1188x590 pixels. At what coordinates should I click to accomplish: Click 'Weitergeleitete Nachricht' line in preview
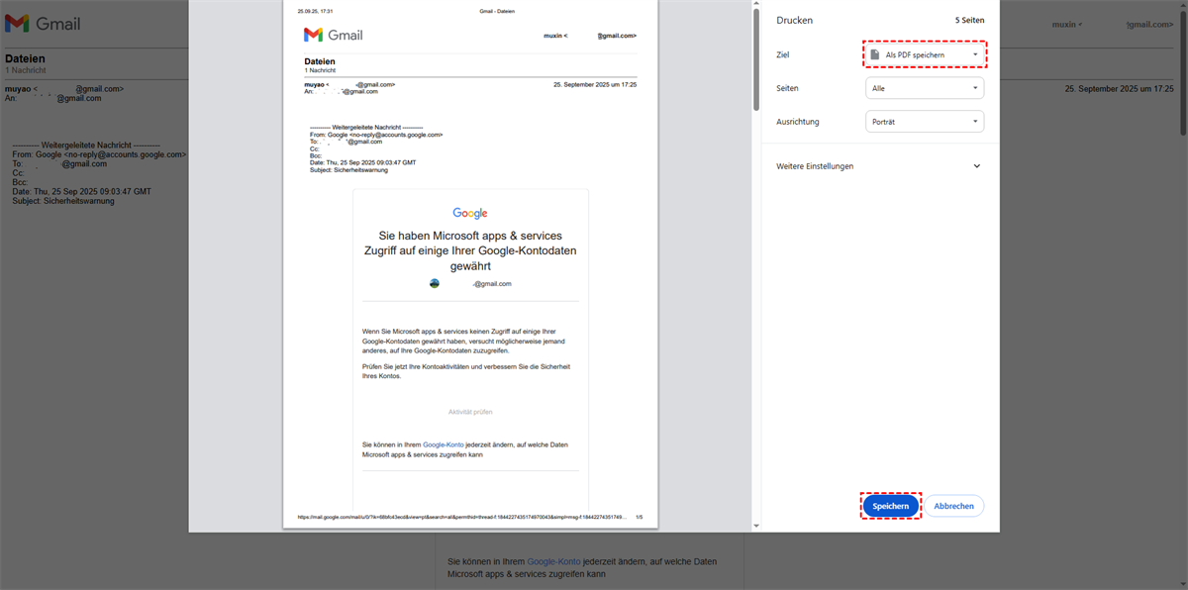366,128
